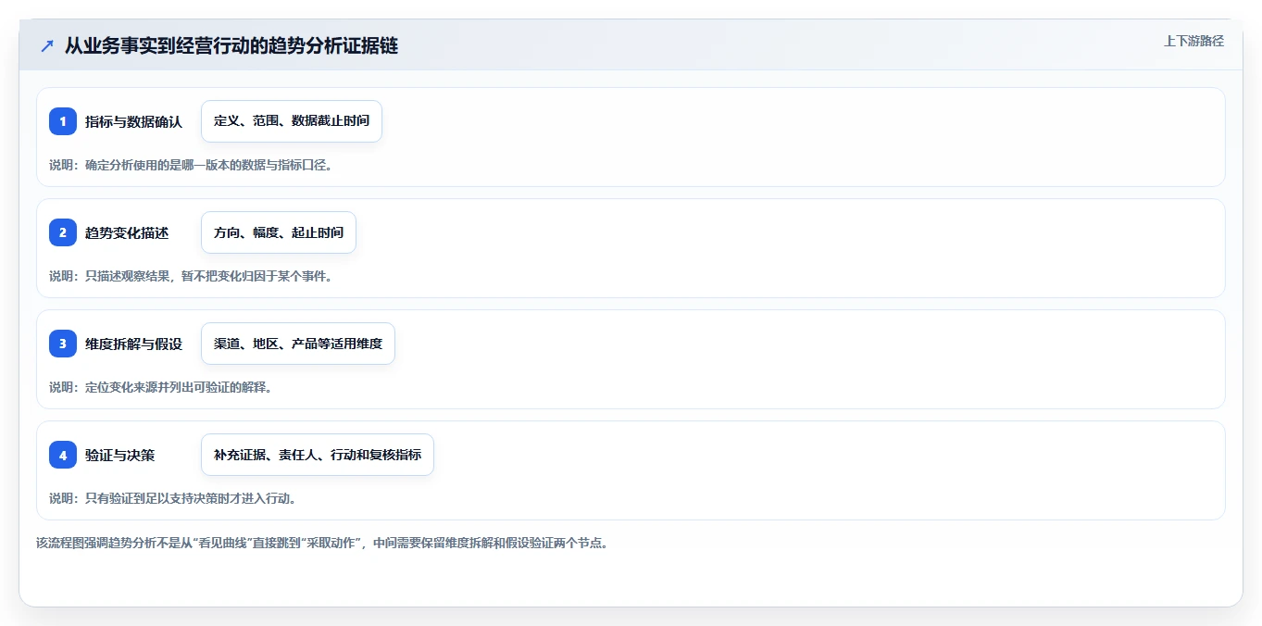
Task: Click the 定义、范围、数据截止时间 chip
Action: [292, 121]
